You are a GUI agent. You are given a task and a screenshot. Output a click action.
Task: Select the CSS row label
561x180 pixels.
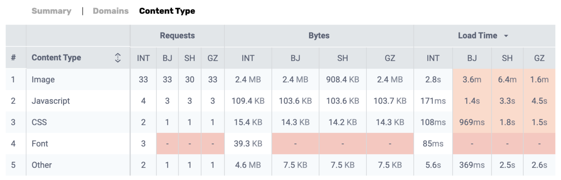tap(39, 122)
